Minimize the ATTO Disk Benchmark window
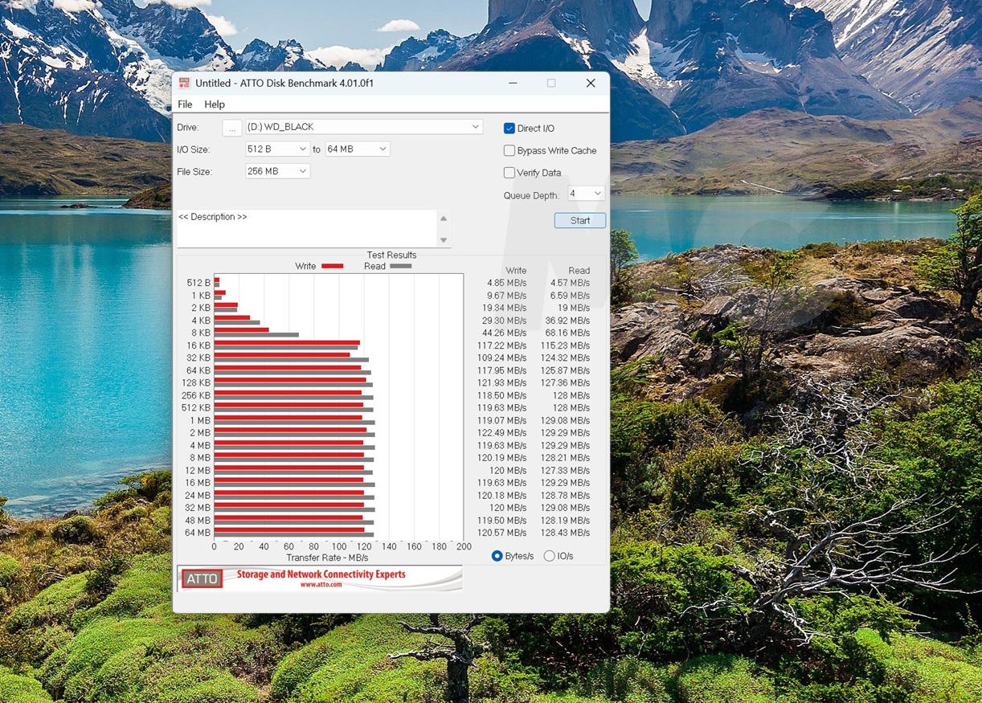Viewport: 982px width, 703px height. click(x=512, y=83)
